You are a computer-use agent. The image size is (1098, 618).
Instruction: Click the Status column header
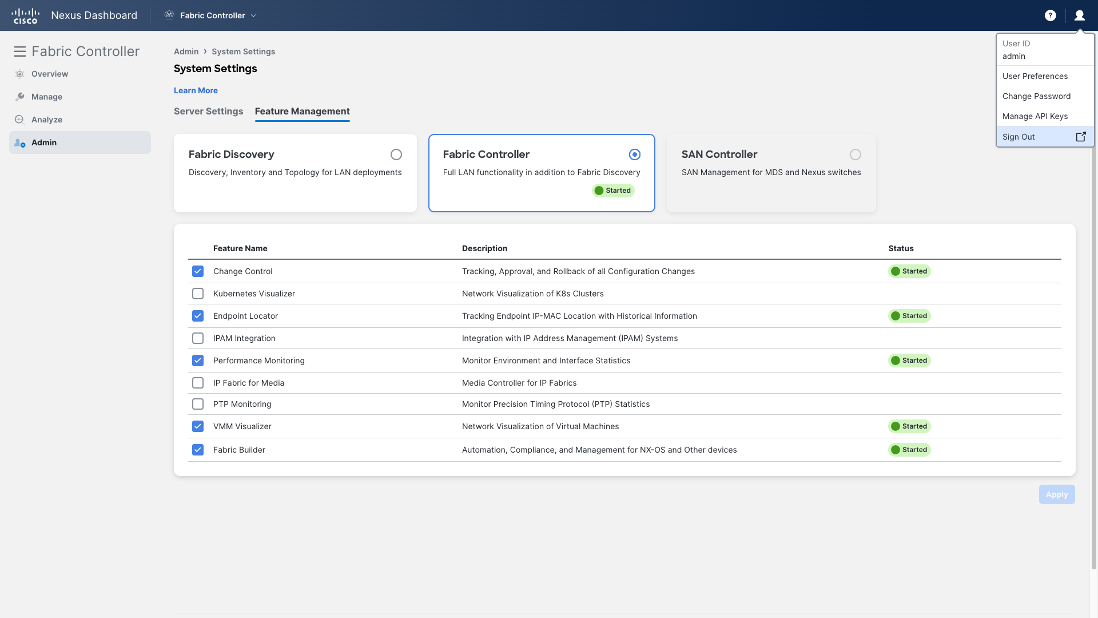[901, 248]
